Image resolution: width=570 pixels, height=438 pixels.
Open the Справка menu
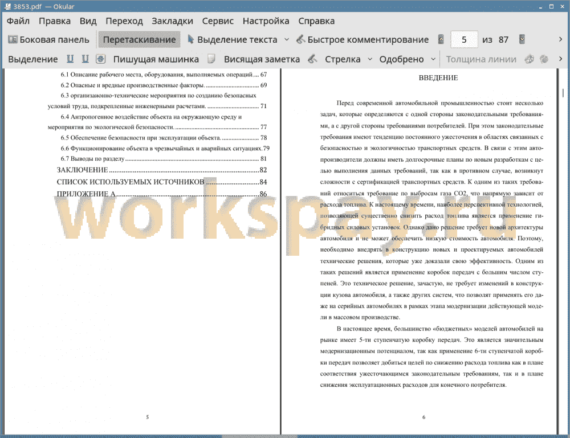[316, 21]
